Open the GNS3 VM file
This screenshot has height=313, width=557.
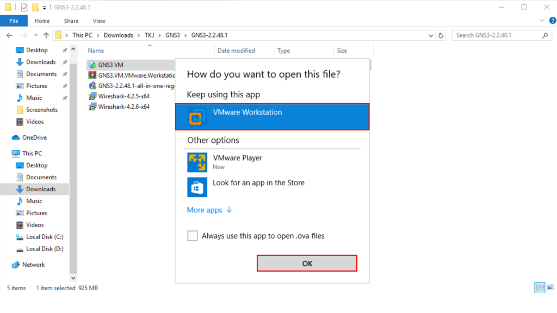pyautogui.click(x=110, y=65)
